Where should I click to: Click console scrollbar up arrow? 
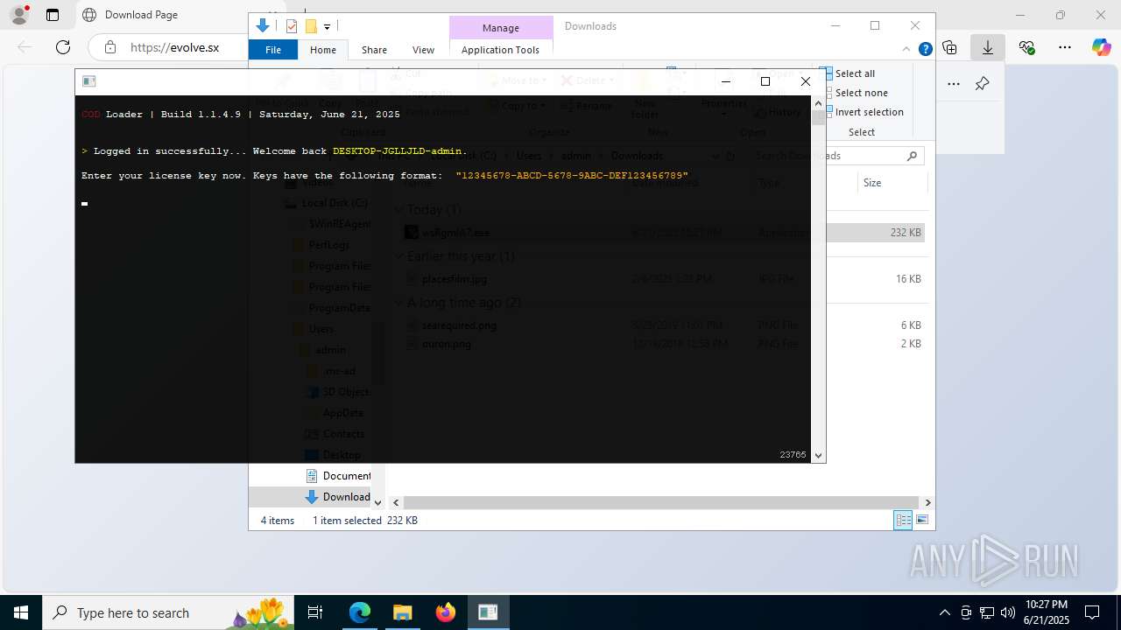818,103
